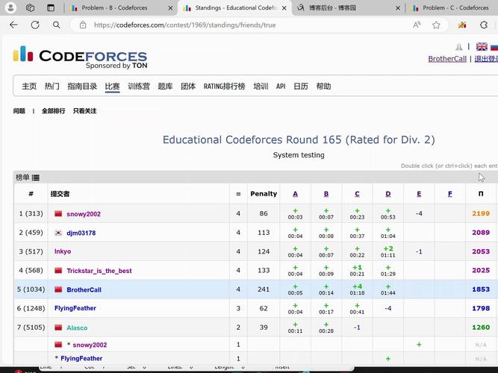Open FlyingFeather profile in rank 6 row

click(x=75, y=308)
